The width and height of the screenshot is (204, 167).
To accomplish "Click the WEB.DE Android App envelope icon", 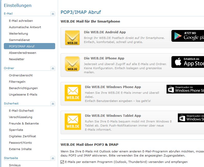I will click(72, 38).
